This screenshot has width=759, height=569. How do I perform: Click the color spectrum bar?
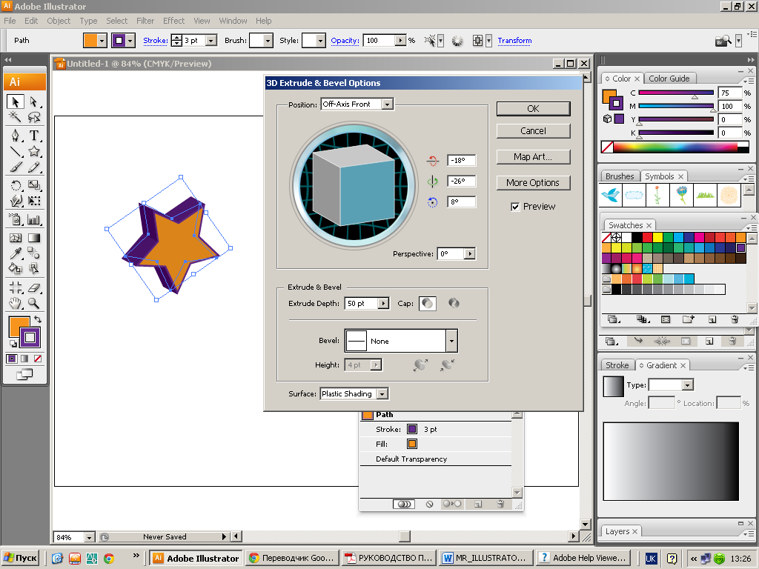pos(675,147)
